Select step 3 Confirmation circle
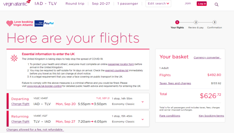234x133 pixels. pyautogui.click(x=214, y=22)
